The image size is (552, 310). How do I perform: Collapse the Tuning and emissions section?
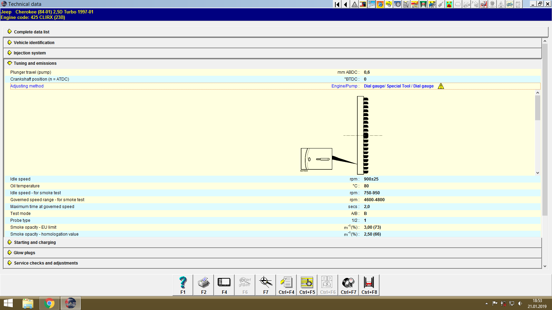coord(35,63)
